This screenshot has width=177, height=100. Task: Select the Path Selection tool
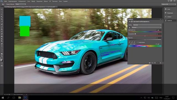(2, 49)
